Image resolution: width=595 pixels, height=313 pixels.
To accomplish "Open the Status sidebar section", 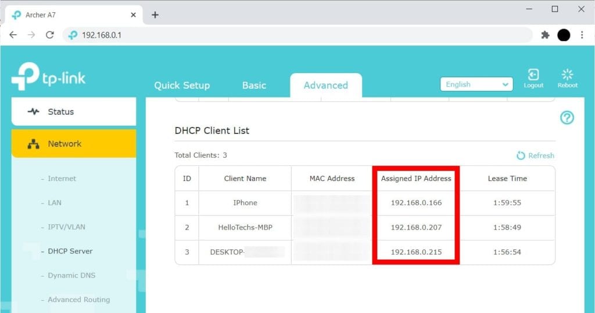I will coord(74,112).
